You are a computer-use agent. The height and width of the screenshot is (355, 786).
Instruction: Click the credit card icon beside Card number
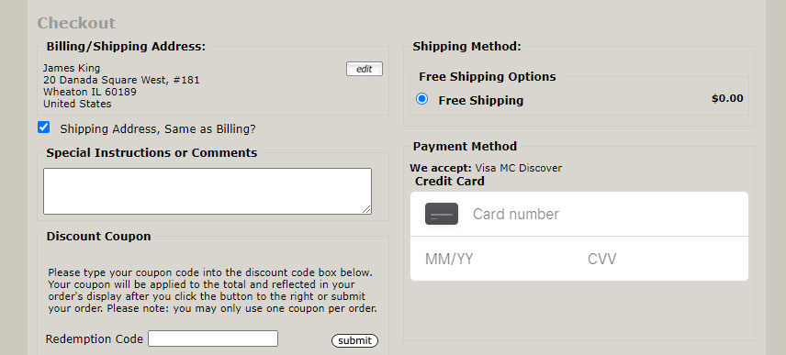tap(442, 214)
